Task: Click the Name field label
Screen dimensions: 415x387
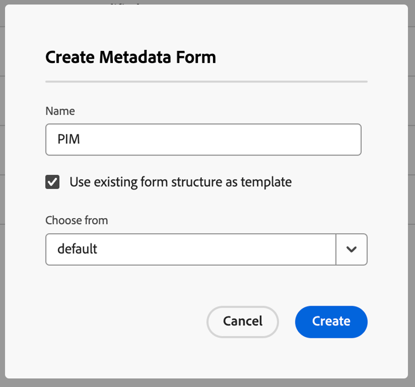Action: 60,111
